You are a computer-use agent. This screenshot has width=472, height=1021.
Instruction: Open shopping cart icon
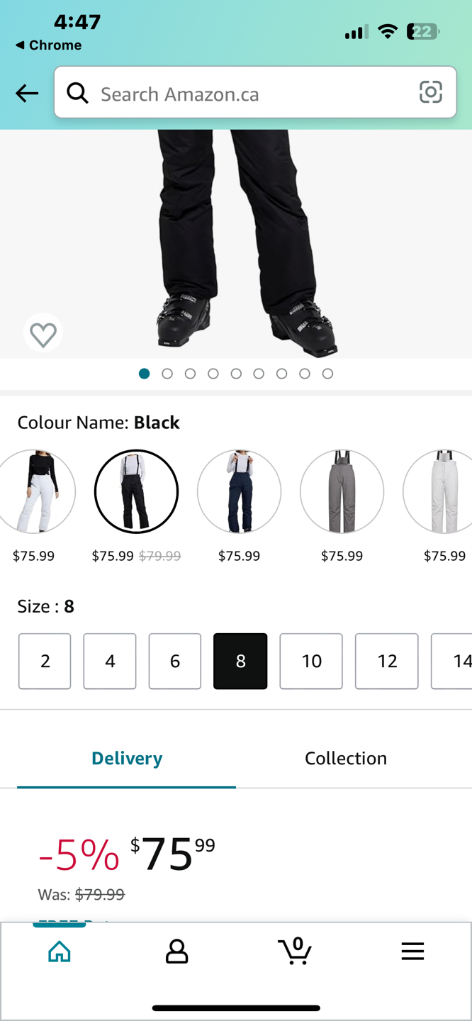[295, 951]
